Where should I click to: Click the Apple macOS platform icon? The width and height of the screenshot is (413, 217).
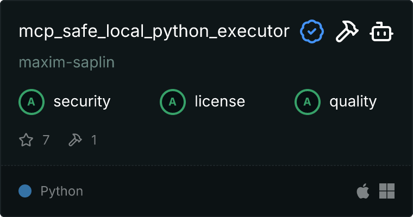[362, 191]
